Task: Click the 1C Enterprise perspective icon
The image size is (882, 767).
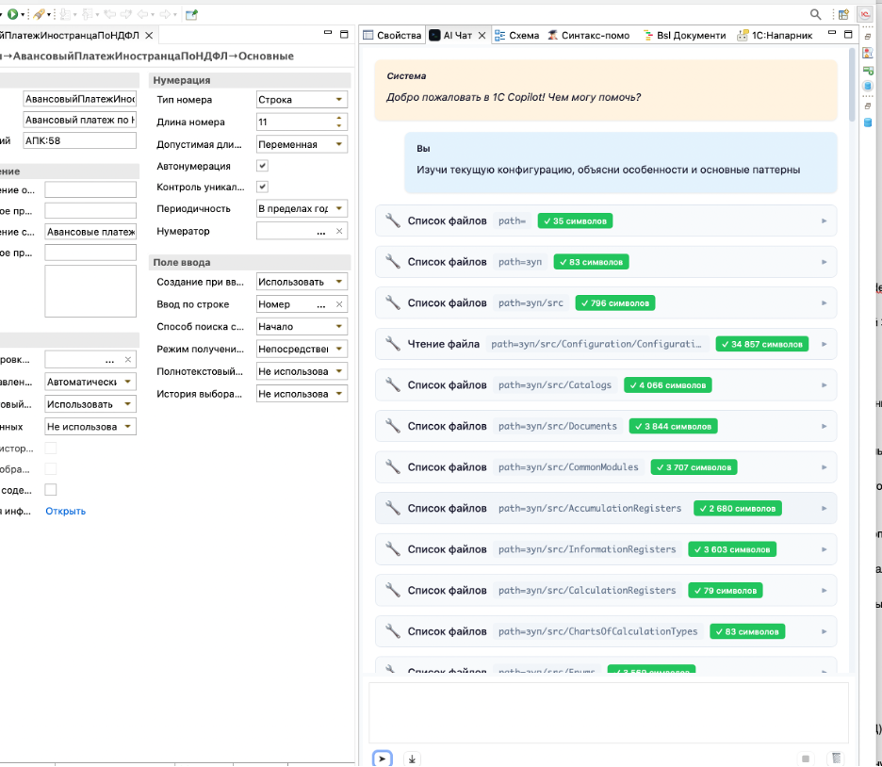Action: (x=864, y=15)
